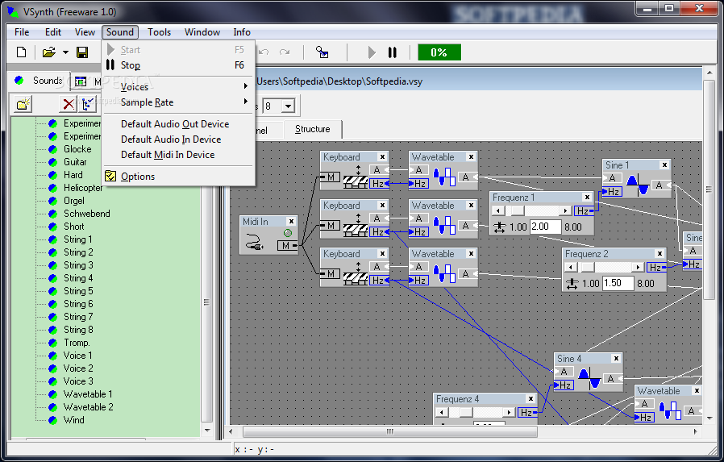The height and width of the screenshot is (462, 724).
Task: Click the toolbar icon left of Play
Action: pos(322,52)
